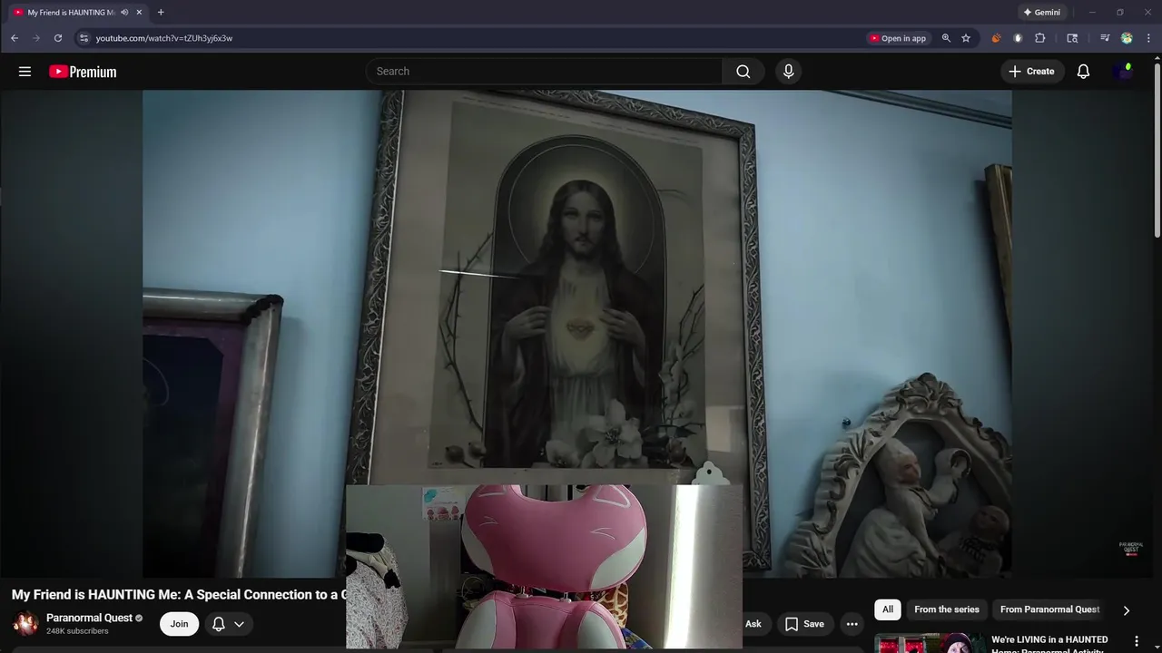Show more chips with right chevron
Image resolution: width=1162 pixels, height=653 pixels.
pos(1127,610)
